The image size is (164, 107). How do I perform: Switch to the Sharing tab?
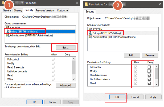click(18, 10)
